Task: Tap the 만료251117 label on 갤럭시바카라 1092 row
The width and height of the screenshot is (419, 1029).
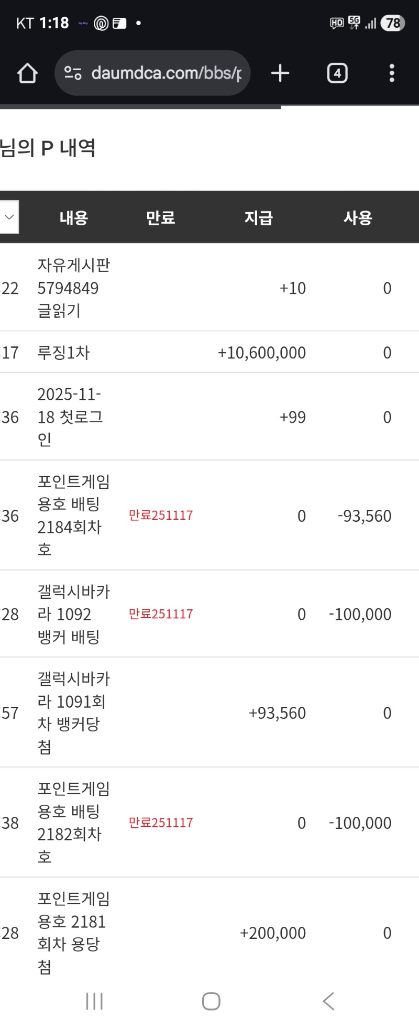Action: pos(160,614)
